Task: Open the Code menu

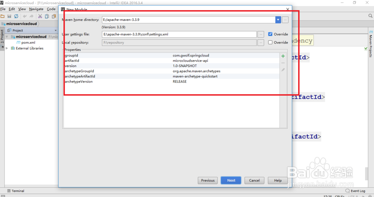Action: [51, 9]
